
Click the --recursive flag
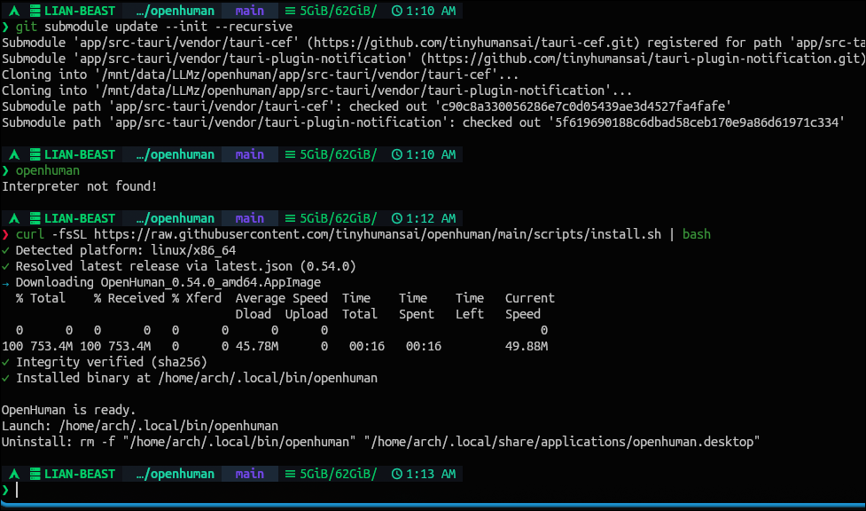click(x=254, y=27)
